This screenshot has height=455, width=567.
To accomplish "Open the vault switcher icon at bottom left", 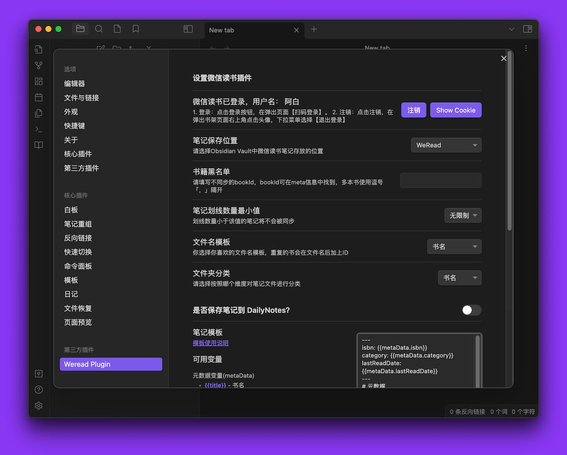I will [x=38, y=373].
